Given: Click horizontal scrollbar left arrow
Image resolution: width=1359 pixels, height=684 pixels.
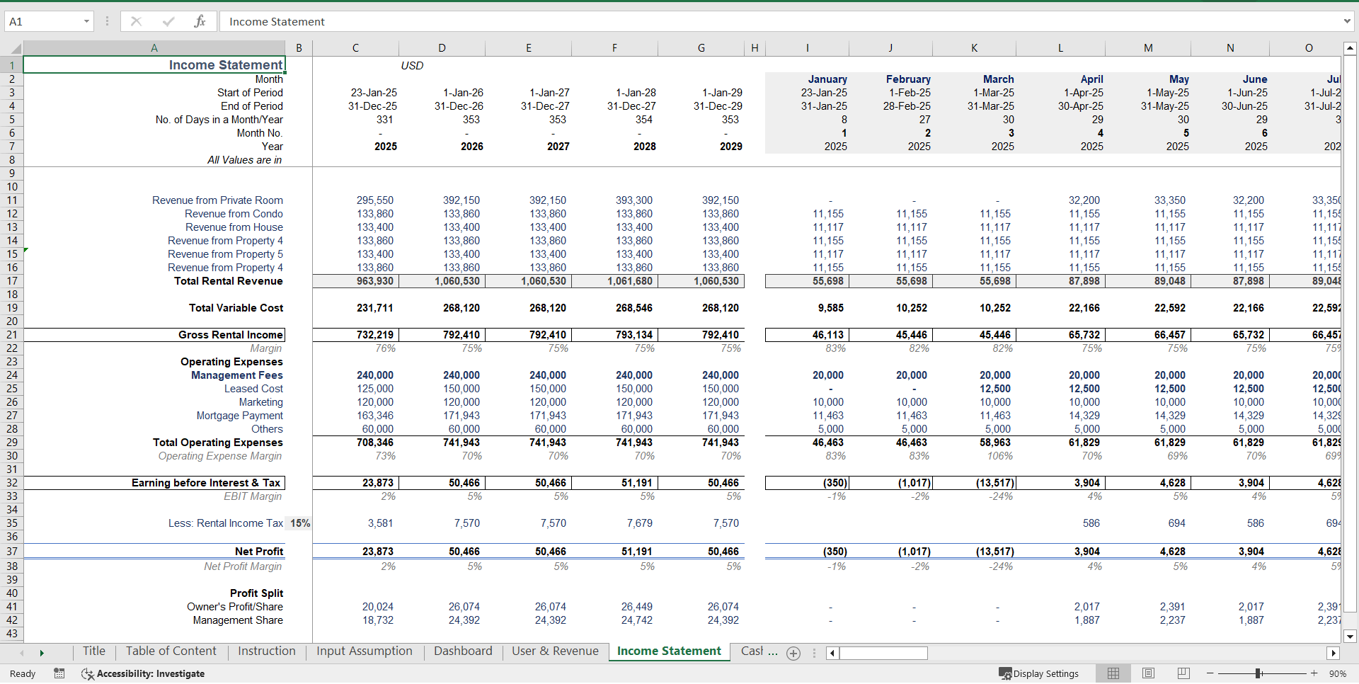Looking at the screenshot, I should [x=832, y=653].
